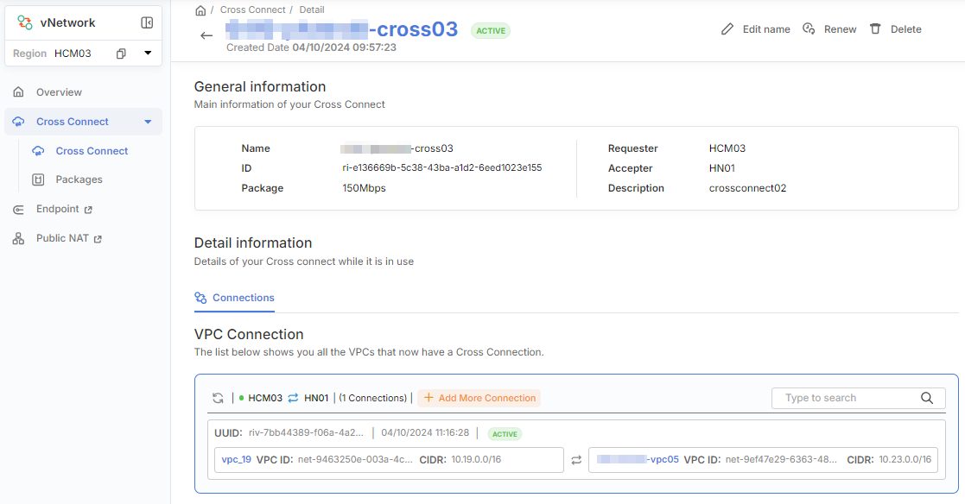Click Edit name button
Image resolution: width=965 pixels, height=504 pixels.
point(756,29)
